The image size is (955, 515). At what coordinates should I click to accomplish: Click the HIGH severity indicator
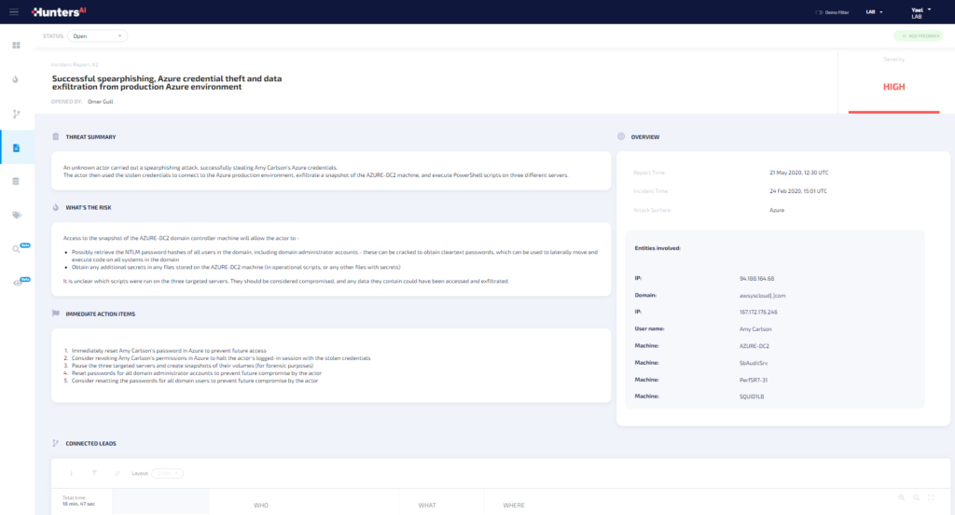point(894,87)
